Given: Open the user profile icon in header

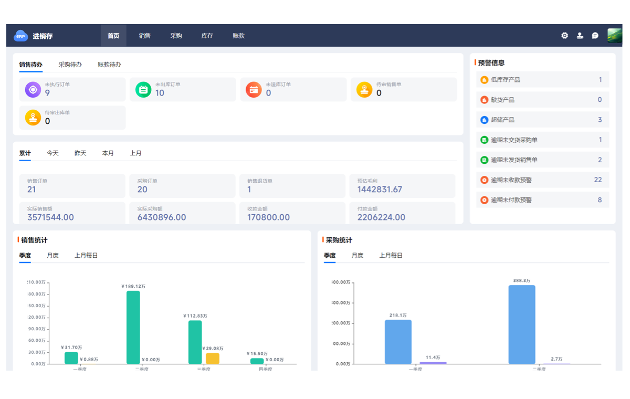Looking at the screenshot, I should pos(580,36).
